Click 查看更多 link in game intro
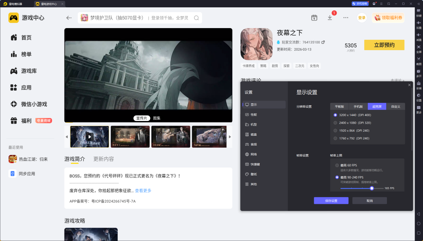Screen dimensions: 423x241 coord(143,191)
